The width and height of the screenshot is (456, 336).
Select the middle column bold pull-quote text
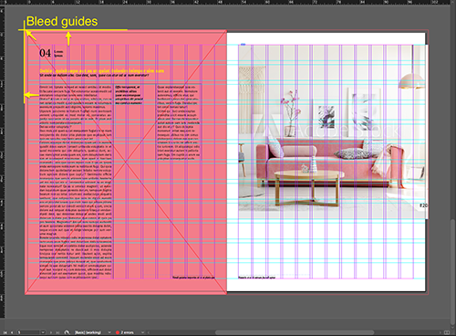(129, 95)
